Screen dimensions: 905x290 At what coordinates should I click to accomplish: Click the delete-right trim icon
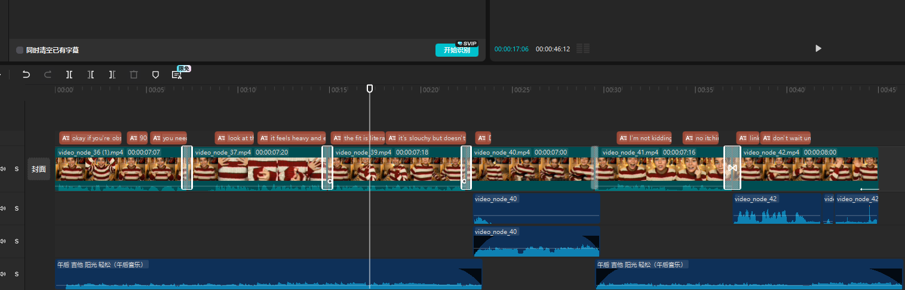[x=112, y=75]
